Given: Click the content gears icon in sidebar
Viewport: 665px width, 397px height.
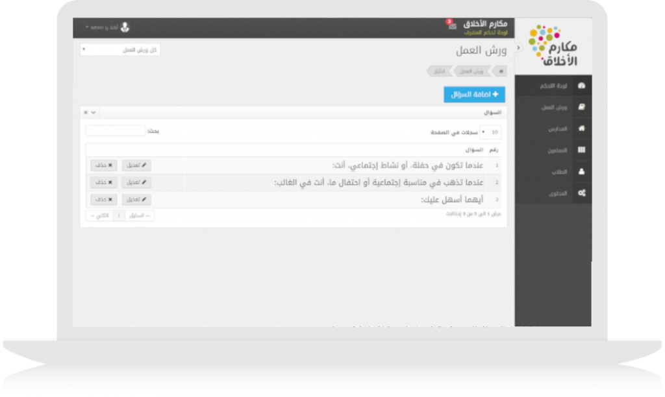Looking at the screenshot, I should coord(581,193).
